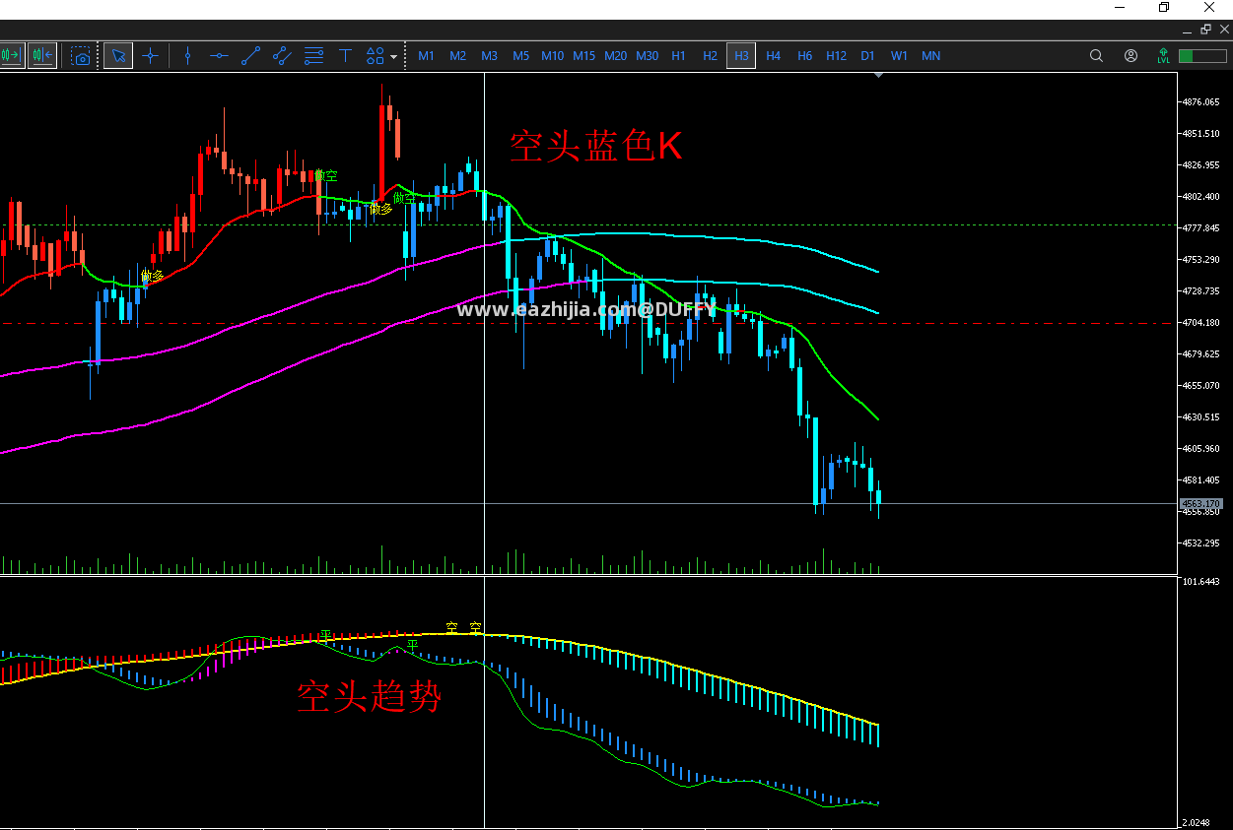Select the text label tool
The image size is (1233, 830).
[x=346, y=56]
